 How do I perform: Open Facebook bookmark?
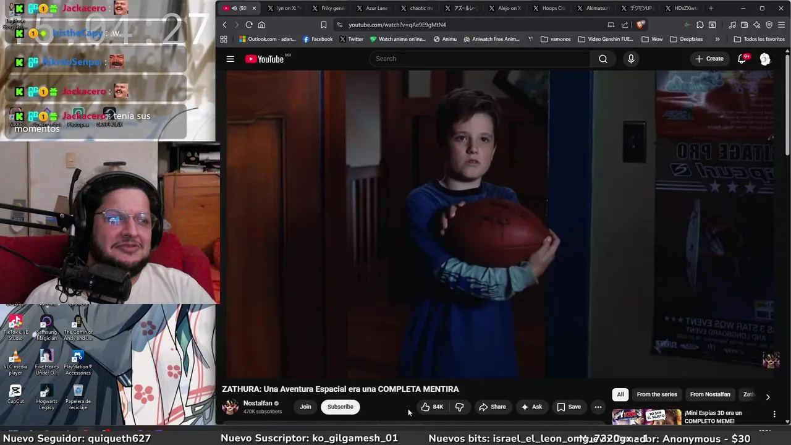point(318,39)
